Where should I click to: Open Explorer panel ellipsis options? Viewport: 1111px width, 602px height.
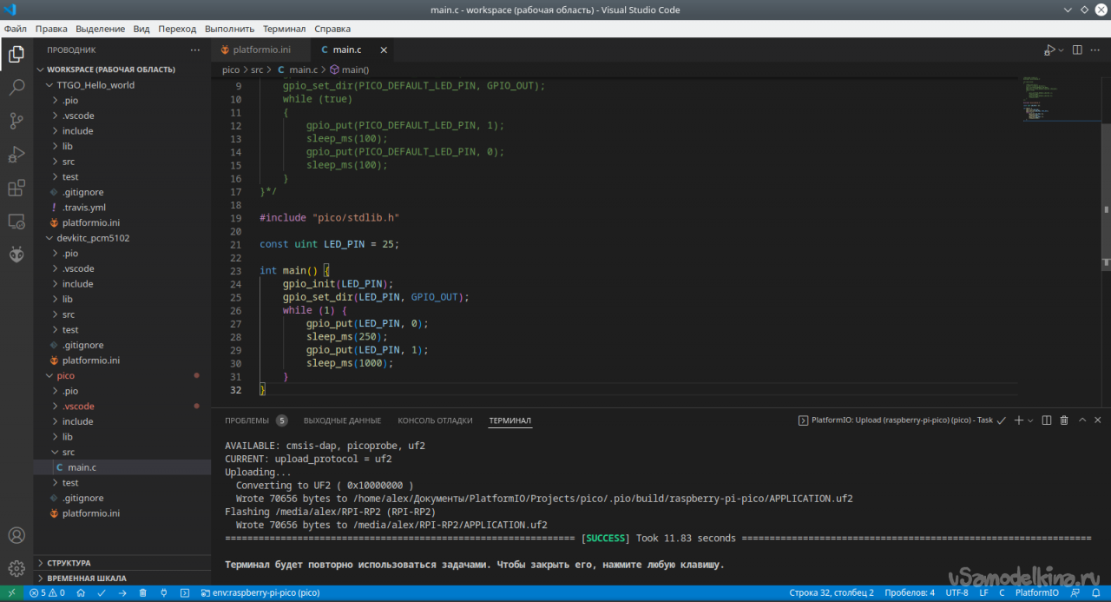[x=194, y=50]
